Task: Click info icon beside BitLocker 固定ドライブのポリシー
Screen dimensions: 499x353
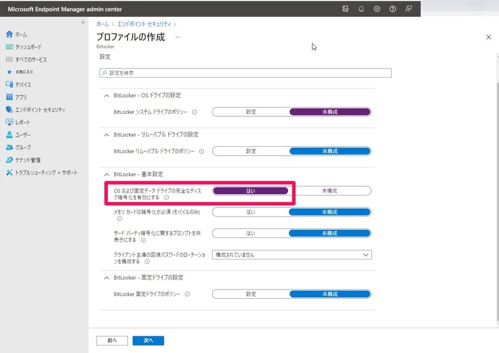Action: pyautogui.click(x=187, y=294)
